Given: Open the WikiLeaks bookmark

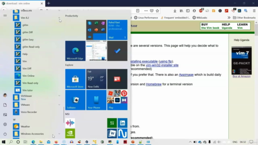Looking at the screenshot, I should point(200,18).
